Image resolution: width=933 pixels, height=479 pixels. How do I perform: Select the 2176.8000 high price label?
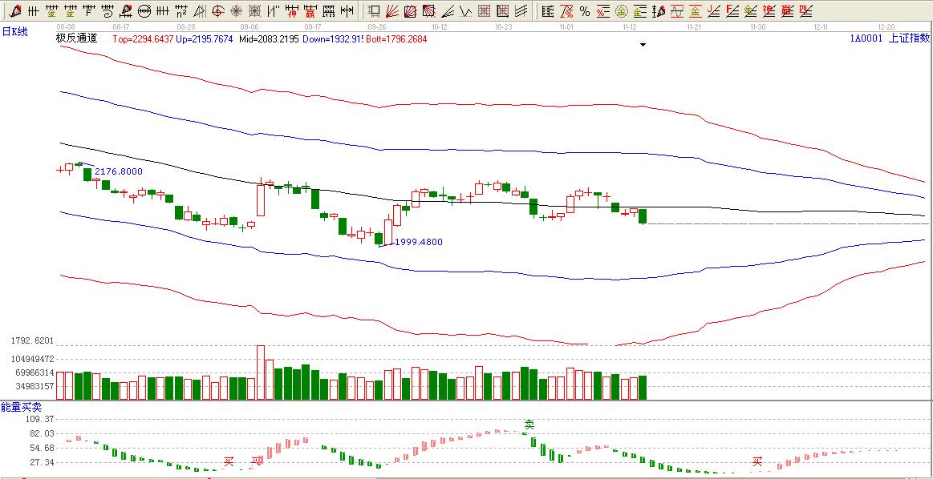coord(118,171)
